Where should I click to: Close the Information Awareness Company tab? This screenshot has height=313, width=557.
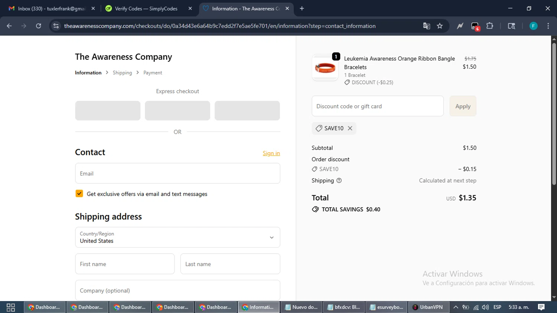click(287, 9)
